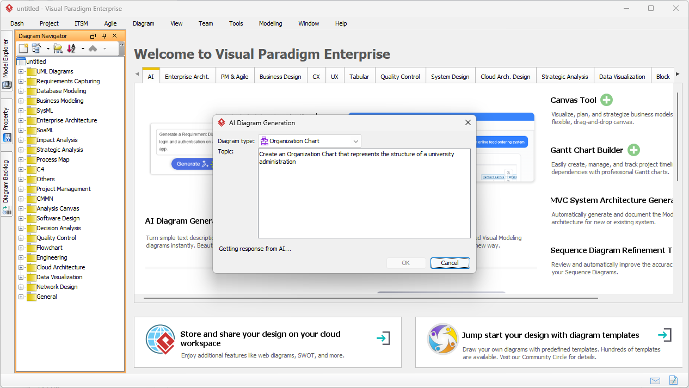The image size is (689, 388).
Task: Click the mail icon at the bottom right
Action: [655, 380]
